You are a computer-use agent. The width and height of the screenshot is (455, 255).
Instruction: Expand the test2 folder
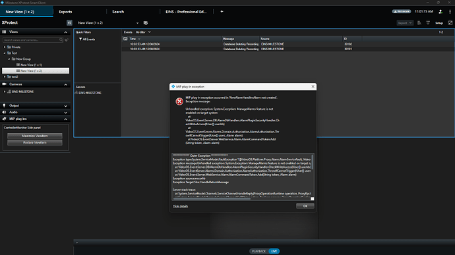pyautogui.click(x=5, y=76)
